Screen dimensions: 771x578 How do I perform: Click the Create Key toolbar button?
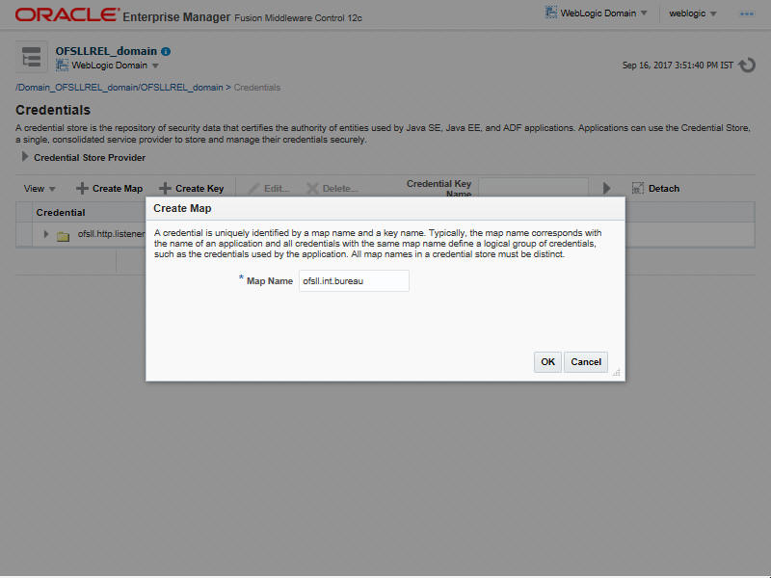(x=191, y=188)
